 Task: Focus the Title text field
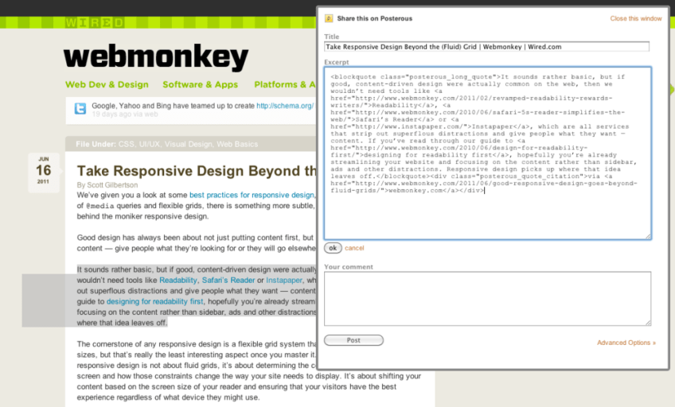(x=486, y=48)
